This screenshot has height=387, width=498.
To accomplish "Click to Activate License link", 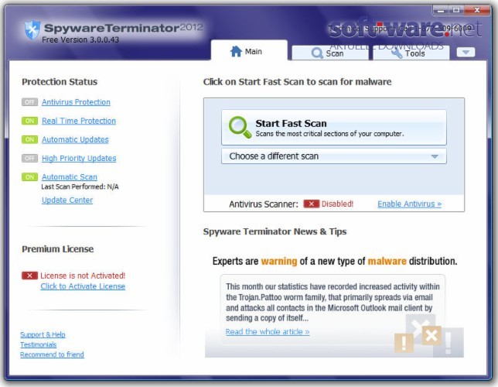I will 83,286.
